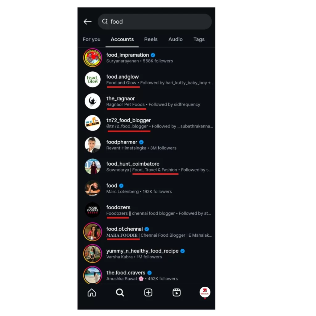Tap the create new post plus icon
Viewport: 316px width, 316px height.
point(148,293)
